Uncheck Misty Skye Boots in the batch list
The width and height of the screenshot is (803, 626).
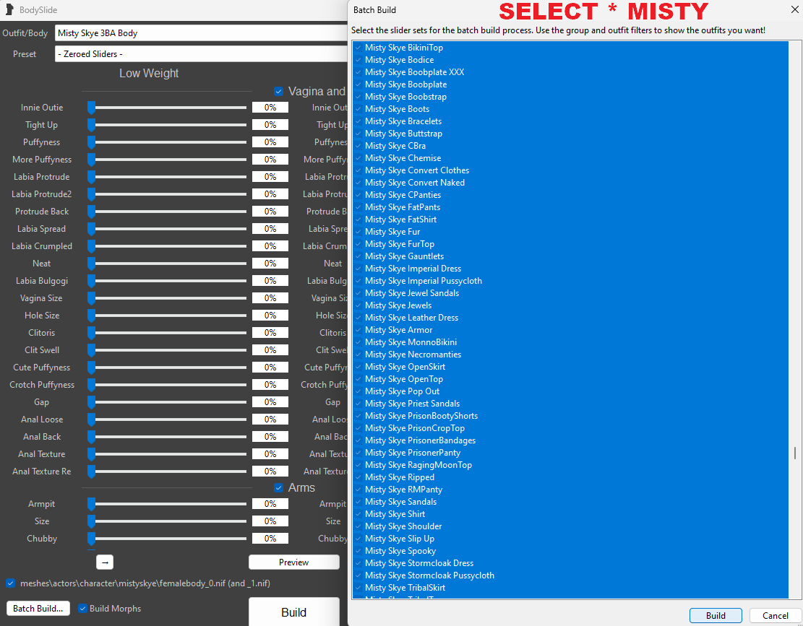(357, 108)
